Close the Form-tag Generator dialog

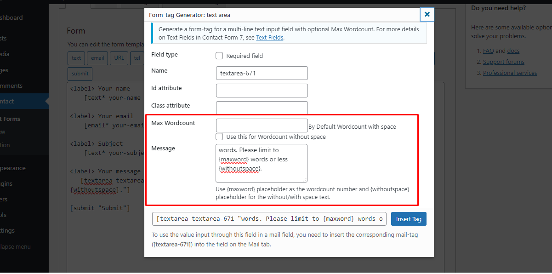coord(427,15)
